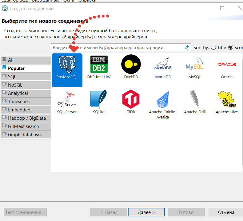Choose the Apache Hive bee icon

click(x=227, y=99)
